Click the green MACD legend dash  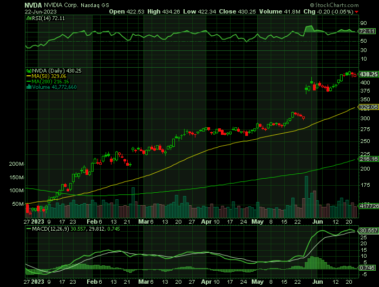[29, 229]
